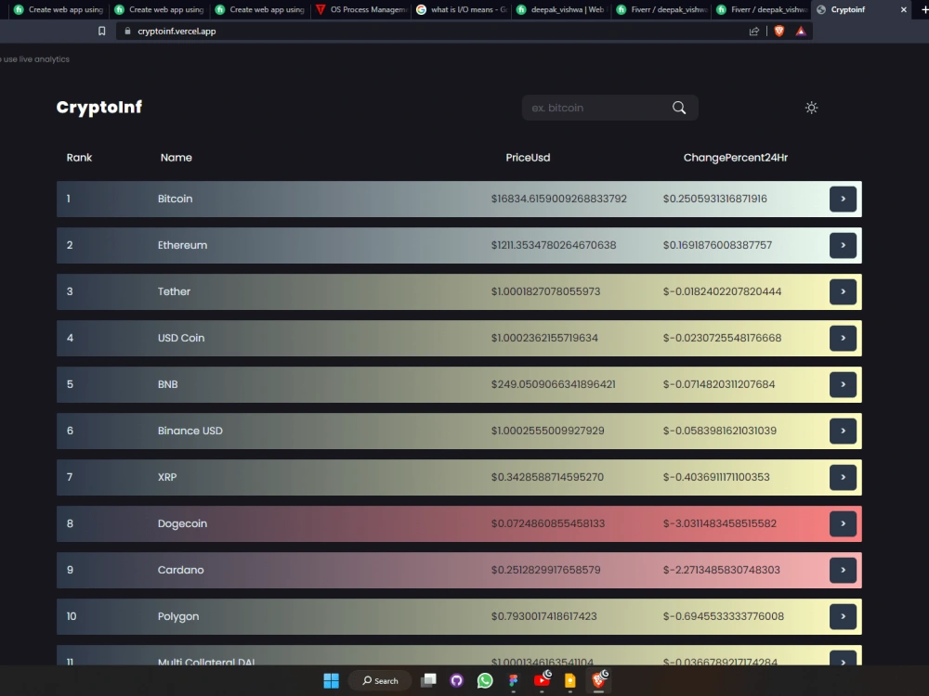Switch to the OS Process Management tab

[362, 10]
